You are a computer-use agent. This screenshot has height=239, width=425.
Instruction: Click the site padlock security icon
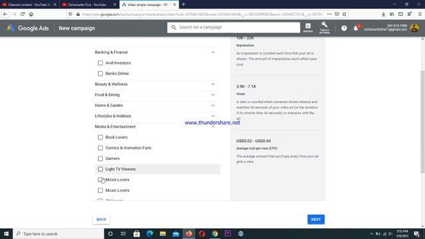pos(78,14)
